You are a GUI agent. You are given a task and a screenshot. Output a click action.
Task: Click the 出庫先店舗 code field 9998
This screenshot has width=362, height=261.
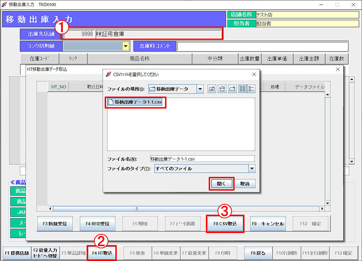(x=79, y=34)
